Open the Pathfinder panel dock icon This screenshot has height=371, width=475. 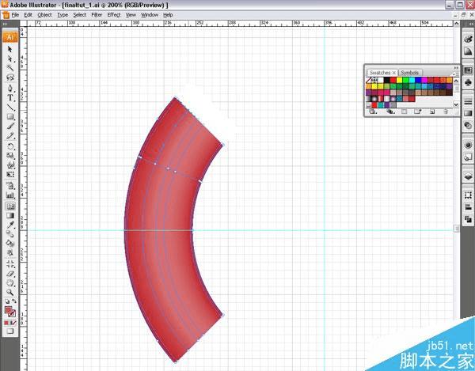click(x=468, y=219)
